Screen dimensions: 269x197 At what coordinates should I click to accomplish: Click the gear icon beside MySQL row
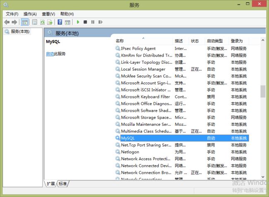pyautogui.click(x=118, y=138)
